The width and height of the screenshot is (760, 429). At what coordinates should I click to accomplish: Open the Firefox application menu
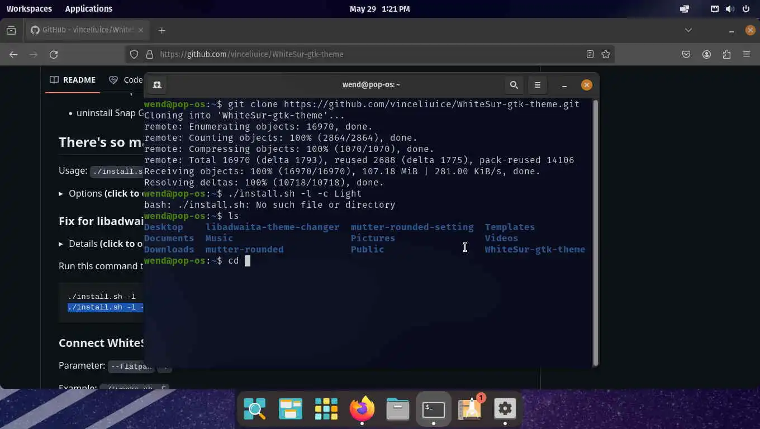[747, 54]
